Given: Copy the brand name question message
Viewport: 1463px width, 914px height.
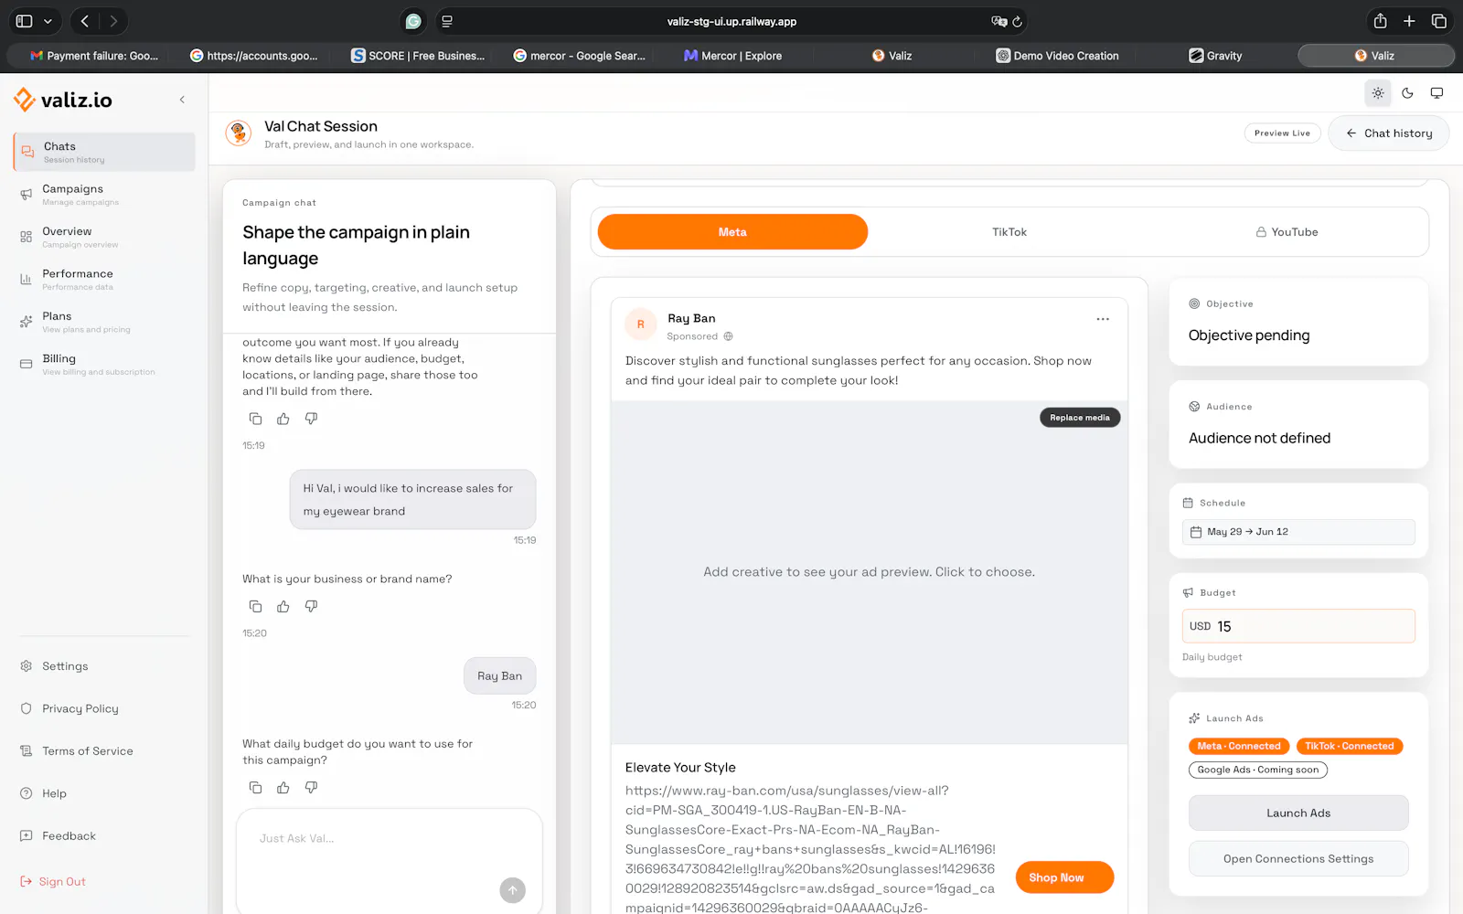Looking at the screenshot, I should [256, 606].
